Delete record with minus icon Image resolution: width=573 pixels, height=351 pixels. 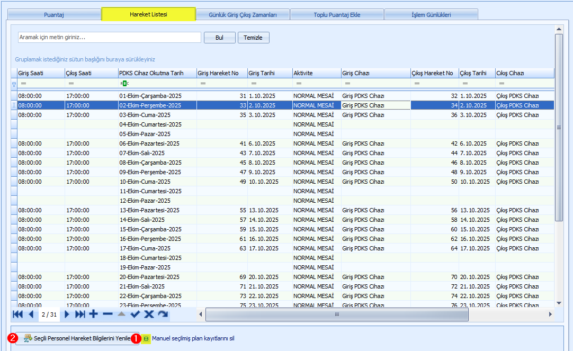[108, 314]
